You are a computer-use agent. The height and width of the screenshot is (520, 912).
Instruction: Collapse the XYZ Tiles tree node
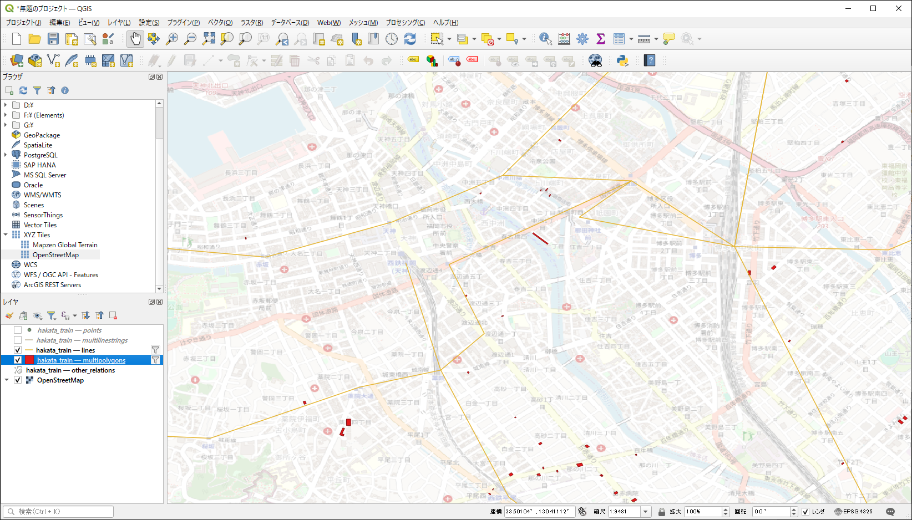(6, 235)
